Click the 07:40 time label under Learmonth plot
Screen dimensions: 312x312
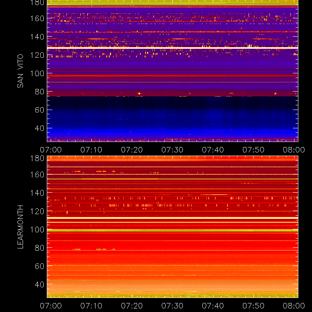[x=213, y=306]
